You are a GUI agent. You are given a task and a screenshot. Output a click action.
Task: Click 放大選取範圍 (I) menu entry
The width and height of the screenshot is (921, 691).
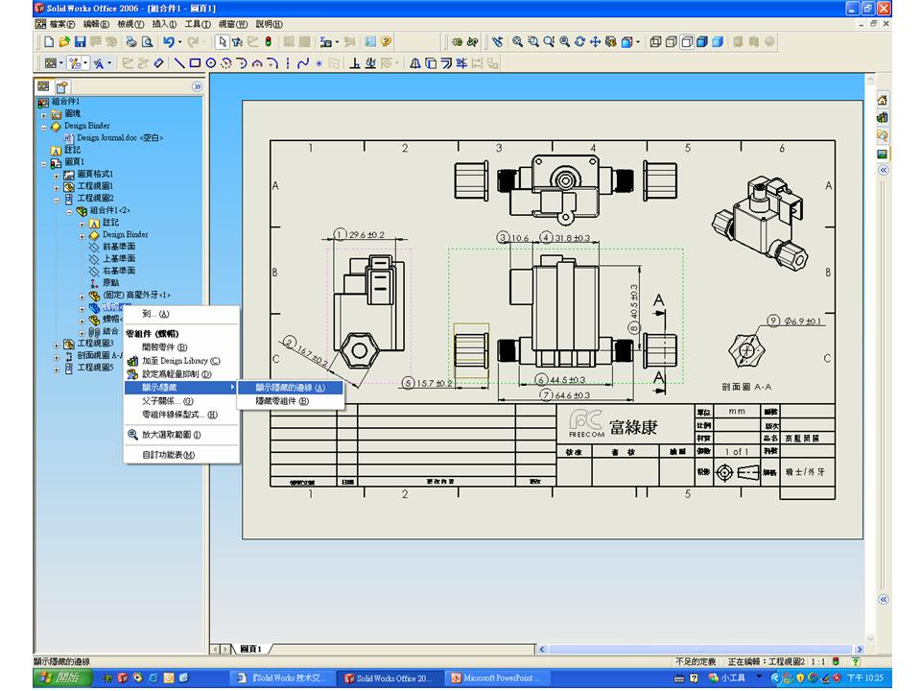[x=181, y=435]
